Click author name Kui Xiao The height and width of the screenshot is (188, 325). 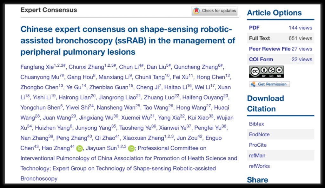pyautogui.click(x=198, y=118)
